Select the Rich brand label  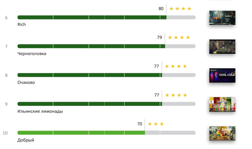pos(21,25)
